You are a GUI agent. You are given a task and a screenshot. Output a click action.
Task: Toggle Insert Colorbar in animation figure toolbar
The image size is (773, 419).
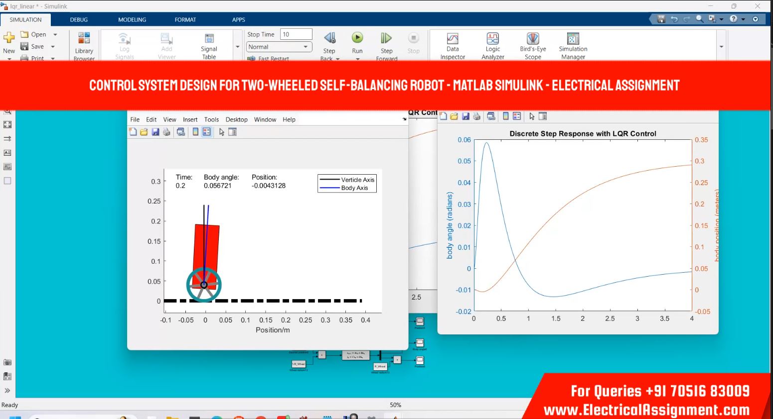coord(195,132)
